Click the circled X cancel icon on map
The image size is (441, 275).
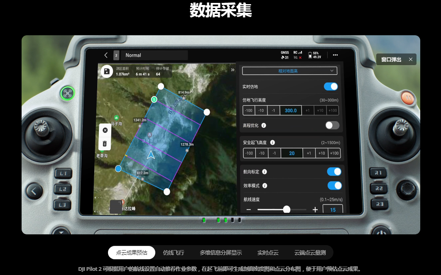point(105,130)
